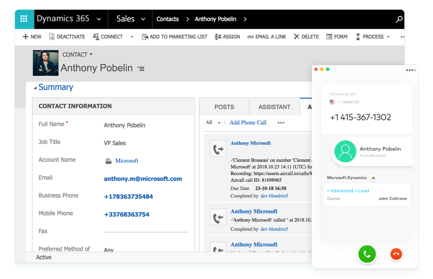Open second Anthony Microsoft activity title

pyautogui.click(x=254, y=211)
